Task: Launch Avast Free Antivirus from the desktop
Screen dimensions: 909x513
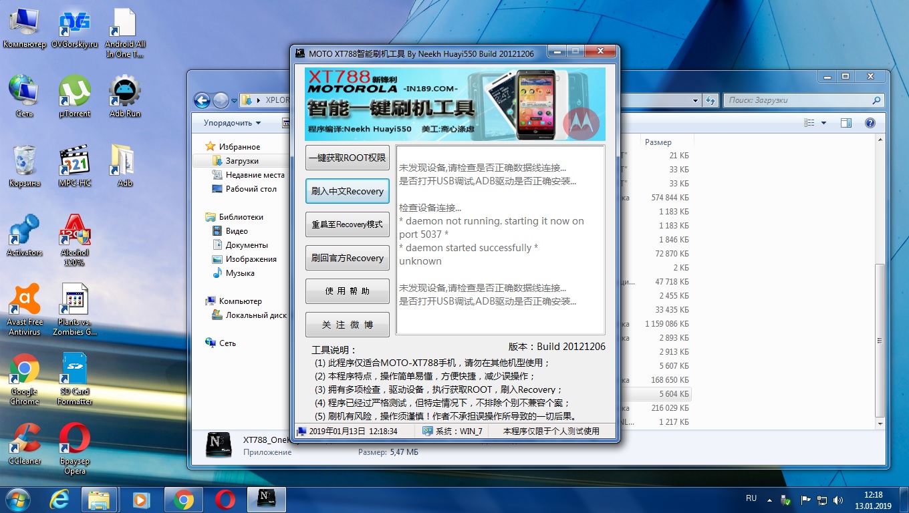Action: (25, 309)
